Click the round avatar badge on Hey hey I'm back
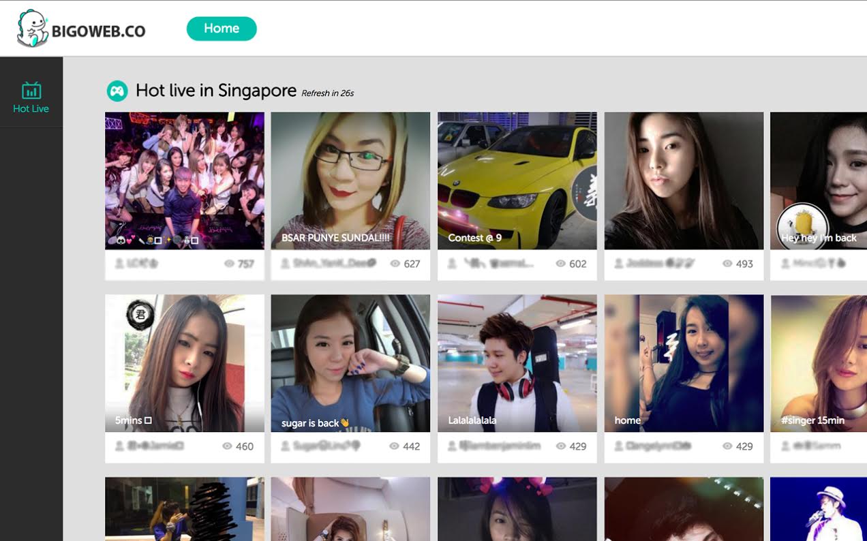This screenshot has width=867, height=541. [802, 227]
